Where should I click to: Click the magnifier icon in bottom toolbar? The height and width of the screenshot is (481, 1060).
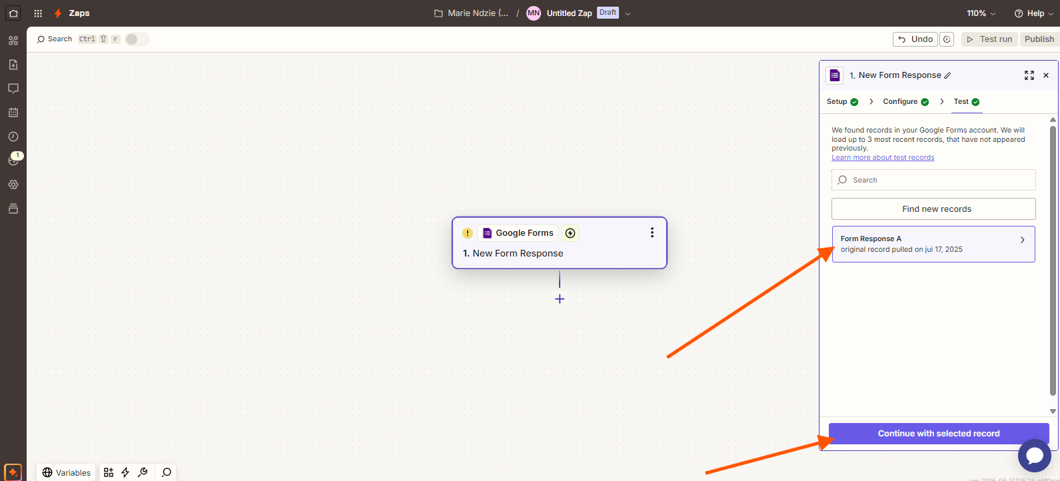pos(167,472)
